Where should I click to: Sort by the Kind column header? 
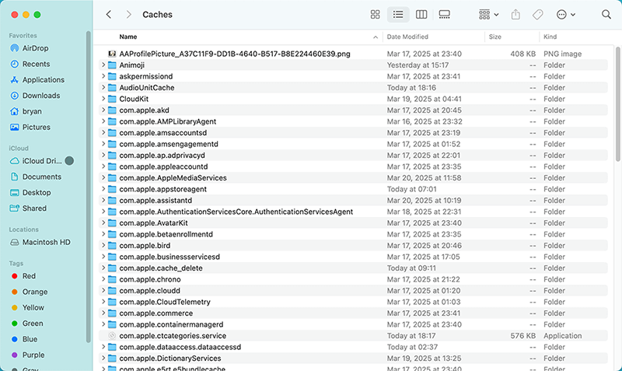tap(550, 37)
